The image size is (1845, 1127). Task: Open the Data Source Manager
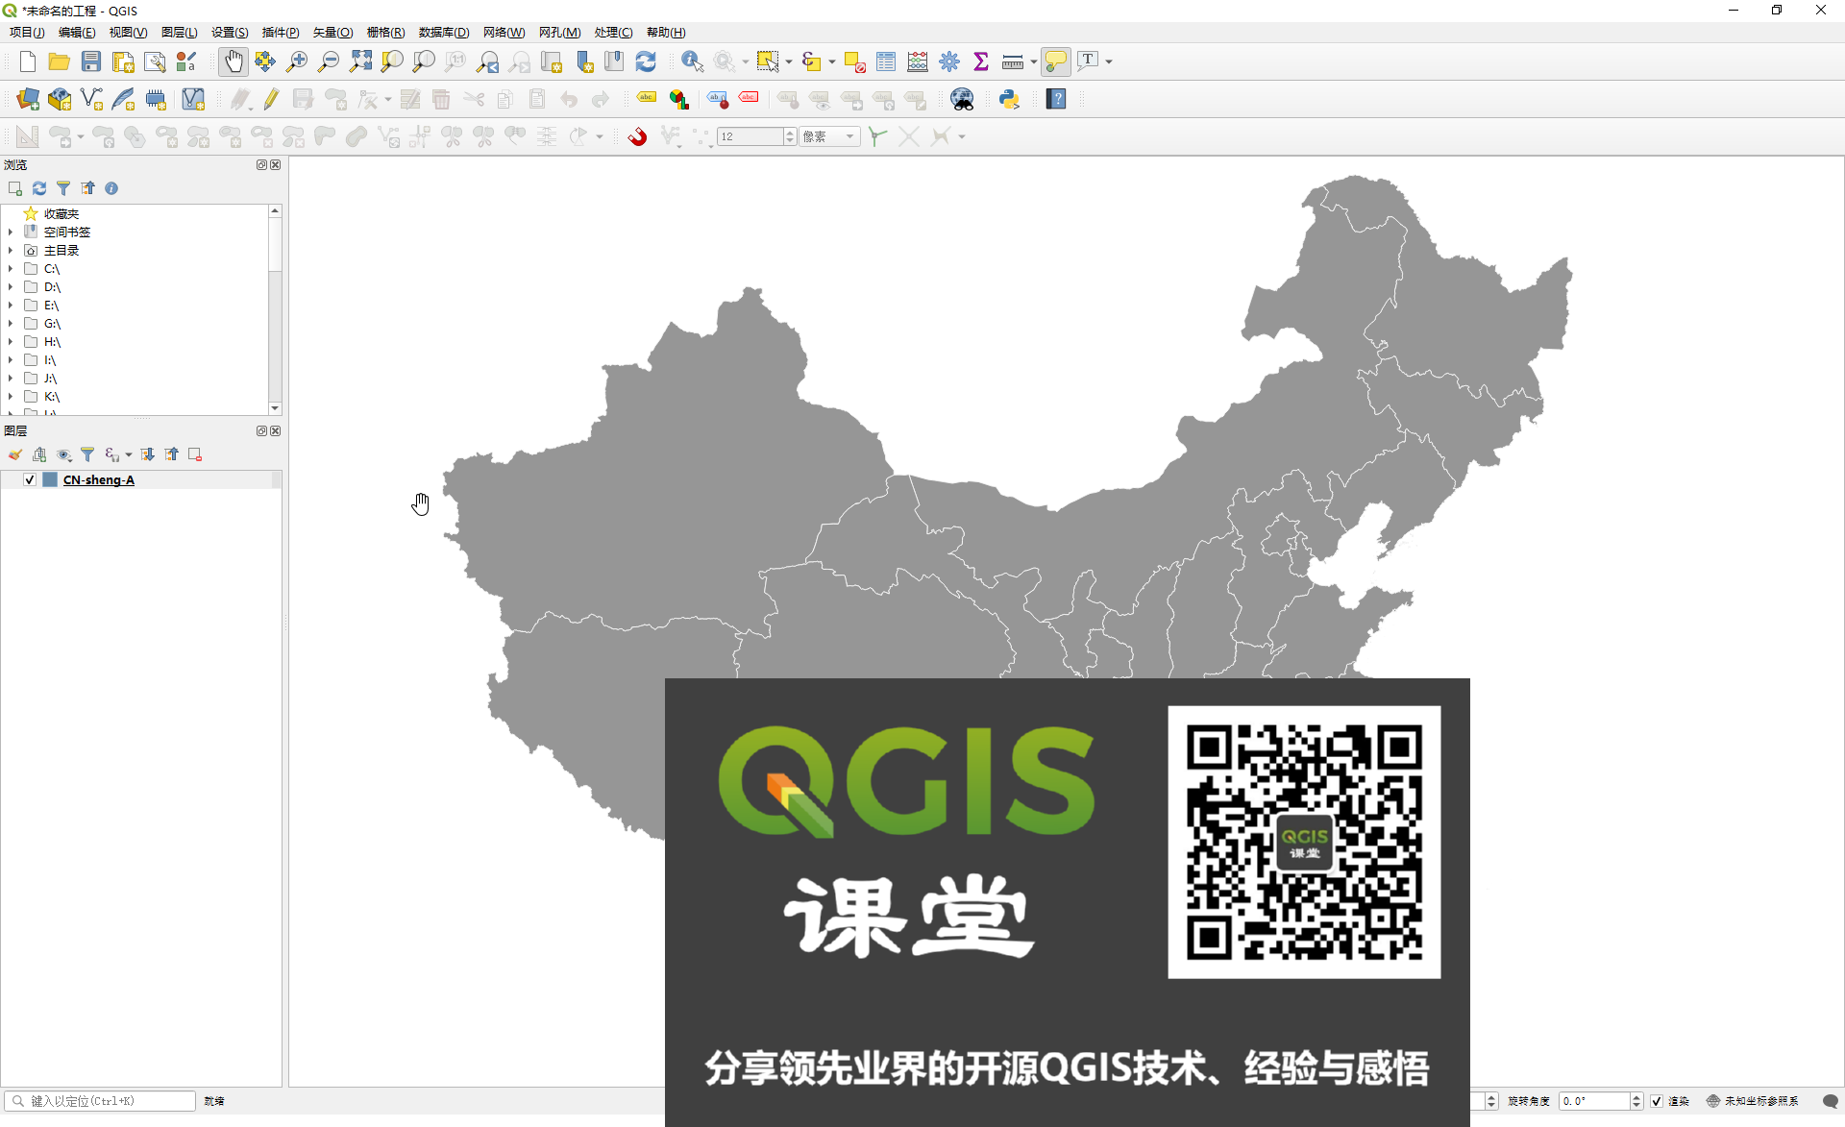tap(26, 99)
